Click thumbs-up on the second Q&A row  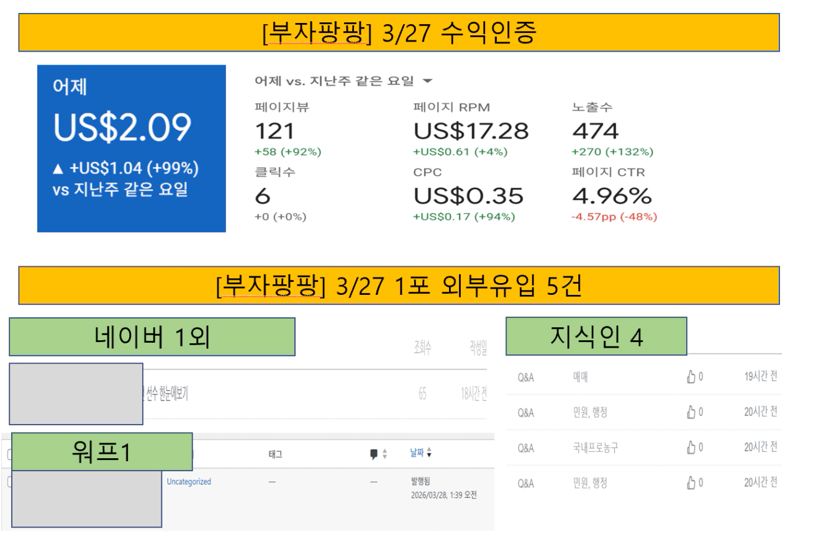pyautogui.click(x=690, y=412)
